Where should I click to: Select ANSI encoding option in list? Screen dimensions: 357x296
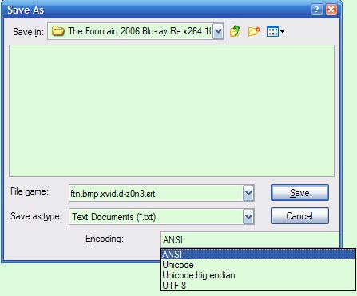click(x=258, y=255)
